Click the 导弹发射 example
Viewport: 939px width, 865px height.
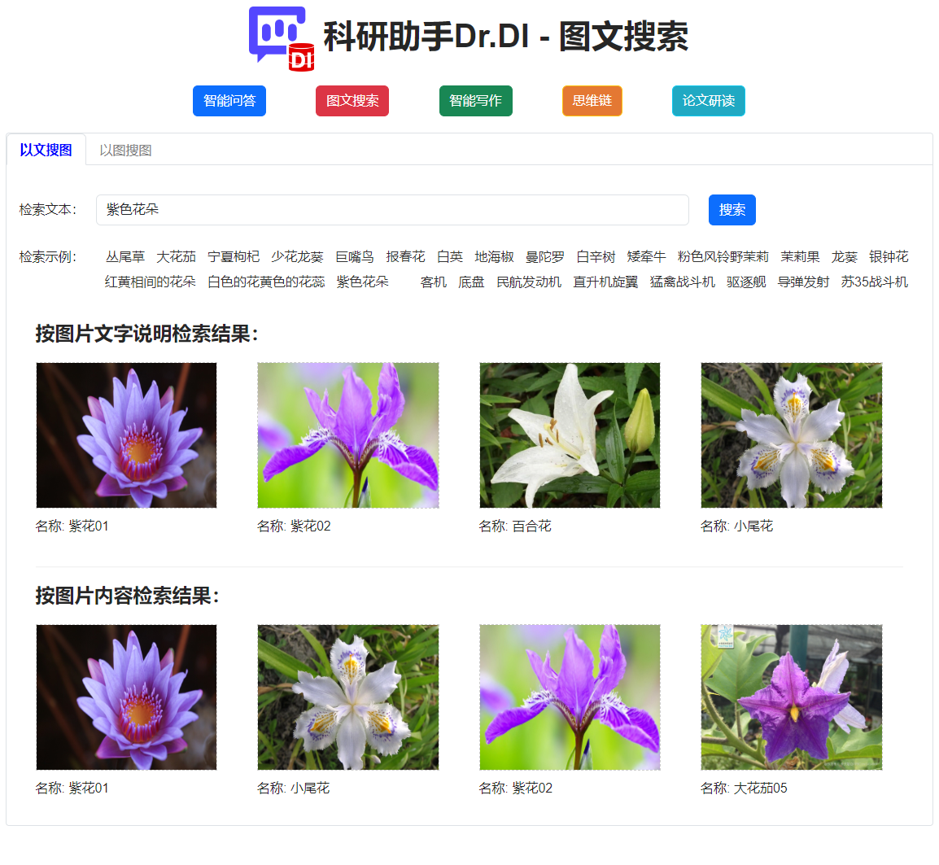tap(803, 282)
